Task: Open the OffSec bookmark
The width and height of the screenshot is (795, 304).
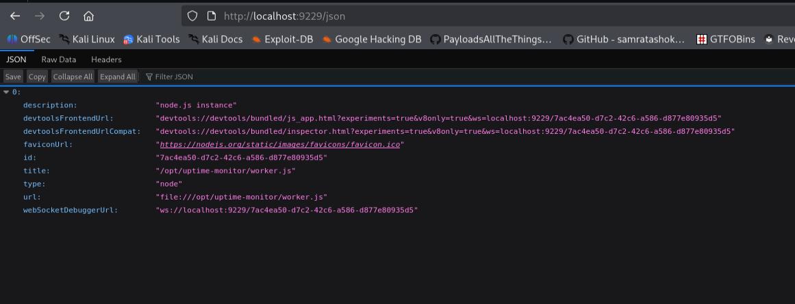Action: click(28, 39)
